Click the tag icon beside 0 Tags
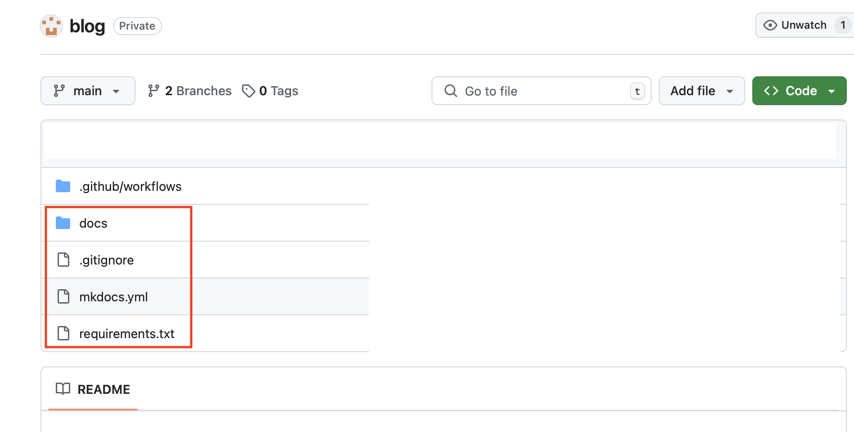Image resolution: width=854 pixels, height=432 pixels. tap(248, 91)
